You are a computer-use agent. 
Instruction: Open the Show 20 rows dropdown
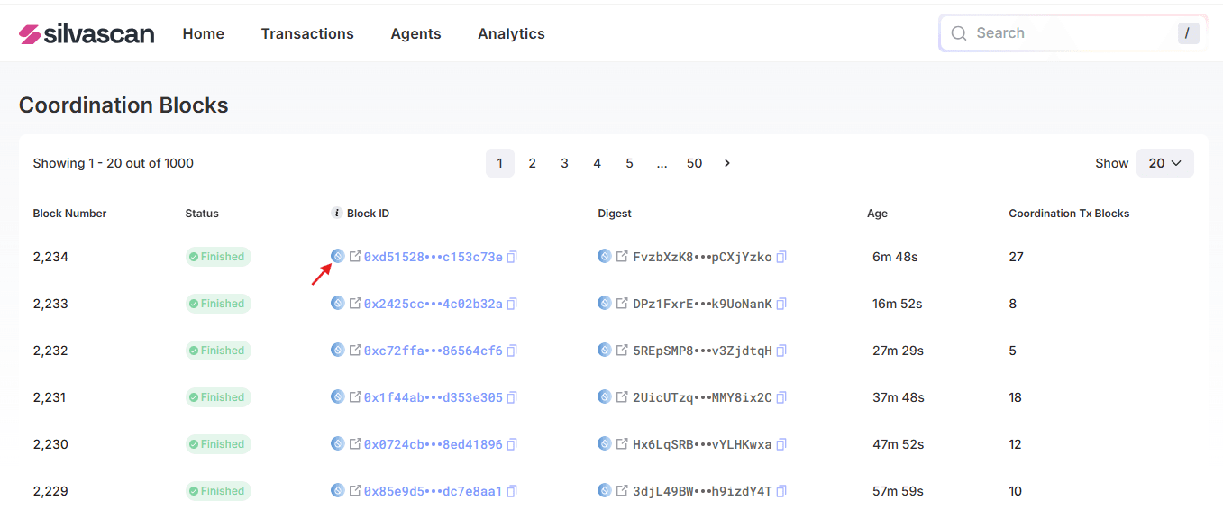pos(1165,163)
